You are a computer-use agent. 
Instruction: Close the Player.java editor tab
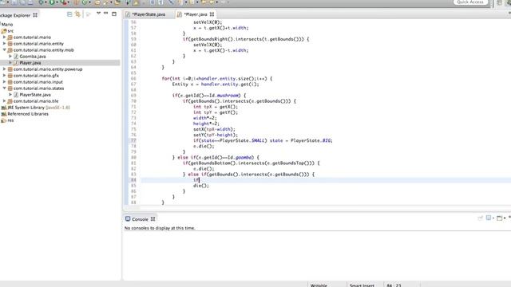212,14
